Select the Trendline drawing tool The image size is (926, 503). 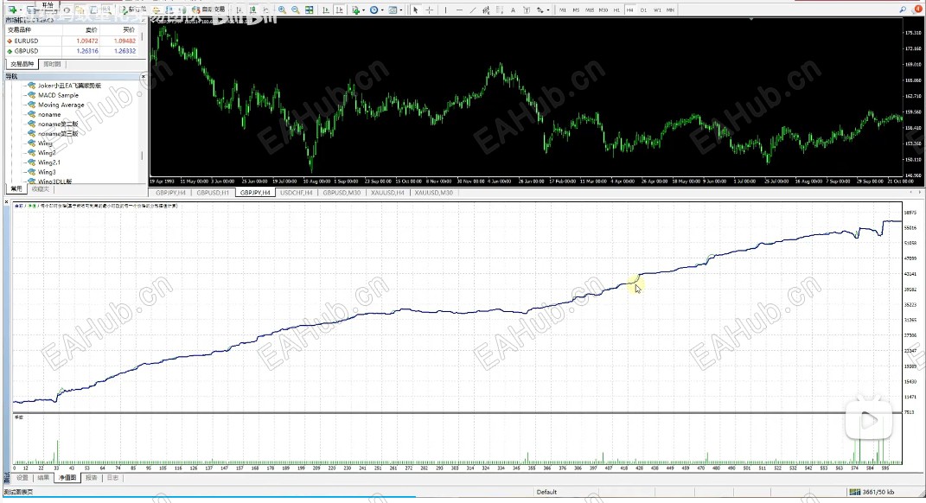pyautogui.click(x=472, y=10)
